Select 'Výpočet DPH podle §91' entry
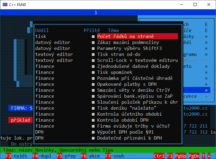 [125, 132]
